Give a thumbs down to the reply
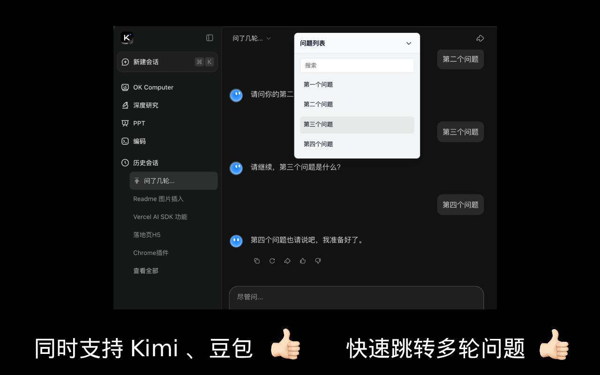 (x=318, y=261)
